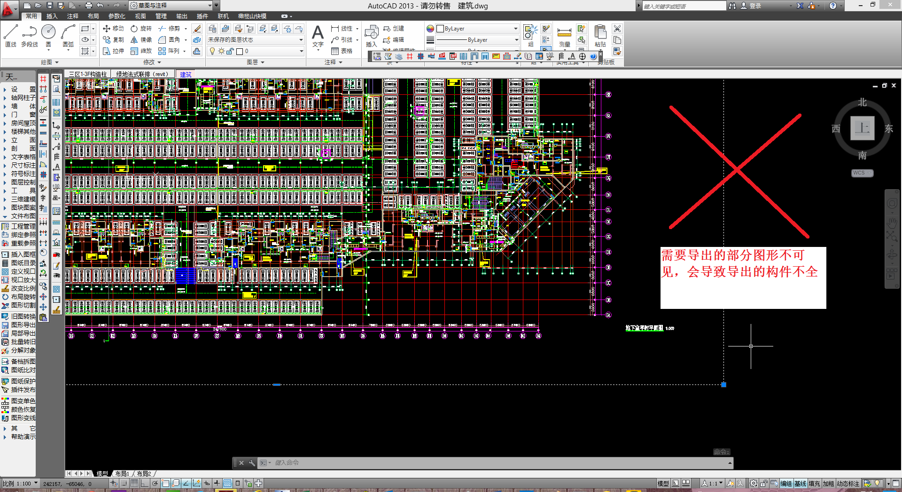Click the Array (阵列) tool
The image size is (902, 492).
click(169, 51)
